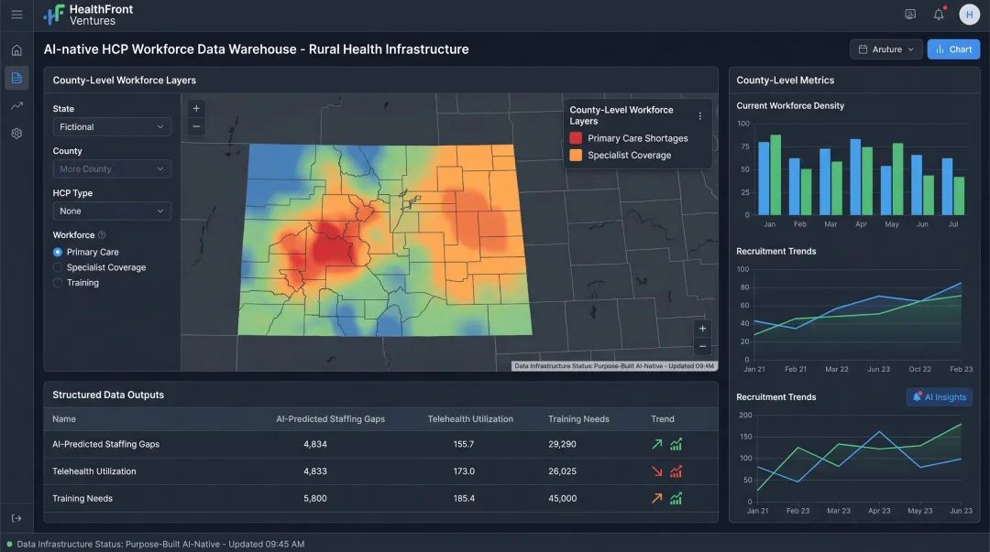Image resolution: width=990 pixels, height=552 pixels.
Task: Open the State dropdown showing Fictional
Action: tap(112, 126)
